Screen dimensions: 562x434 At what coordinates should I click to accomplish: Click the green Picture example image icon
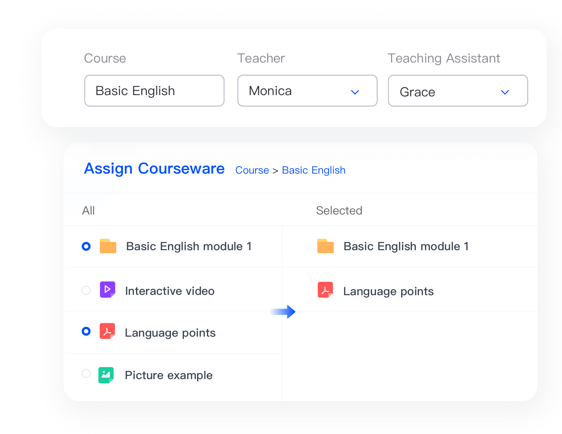coord(106,375)
